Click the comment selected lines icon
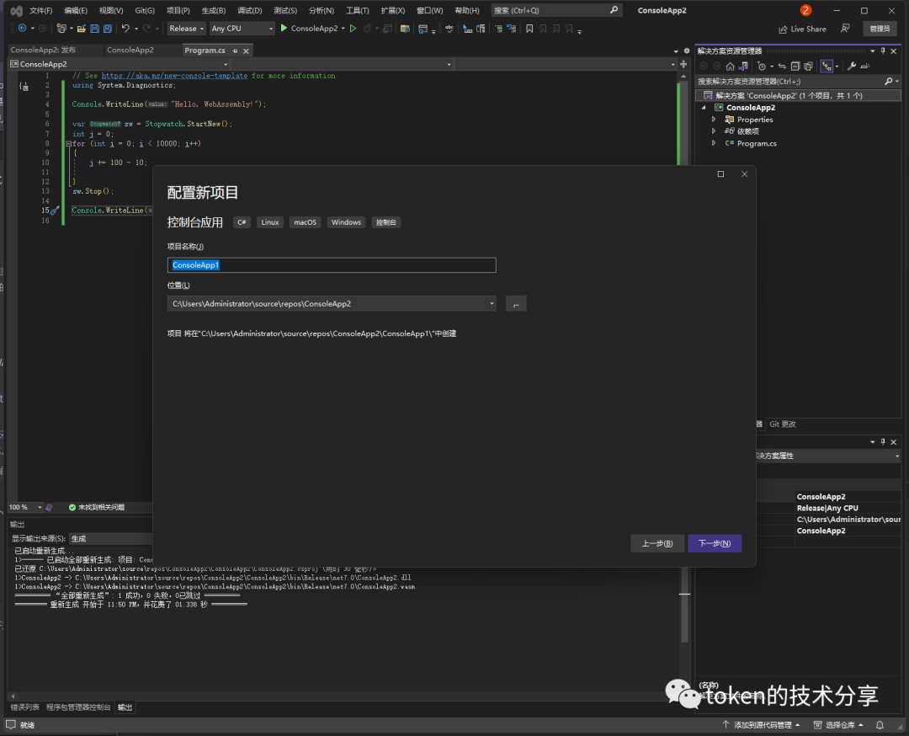 [498, 29]
